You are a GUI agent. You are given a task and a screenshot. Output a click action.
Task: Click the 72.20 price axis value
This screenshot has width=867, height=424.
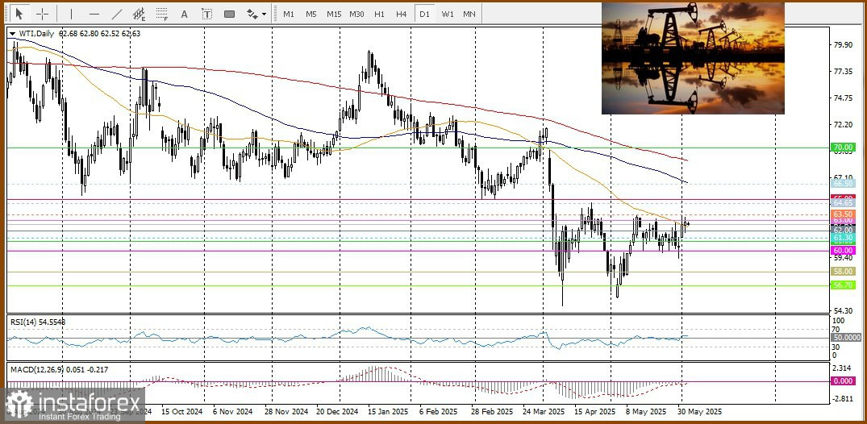[843, 125]
